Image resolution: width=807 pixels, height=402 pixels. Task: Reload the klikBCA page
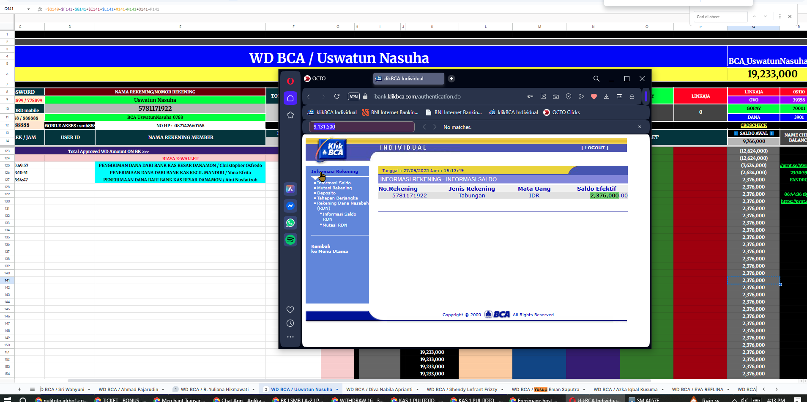[337, 96]
